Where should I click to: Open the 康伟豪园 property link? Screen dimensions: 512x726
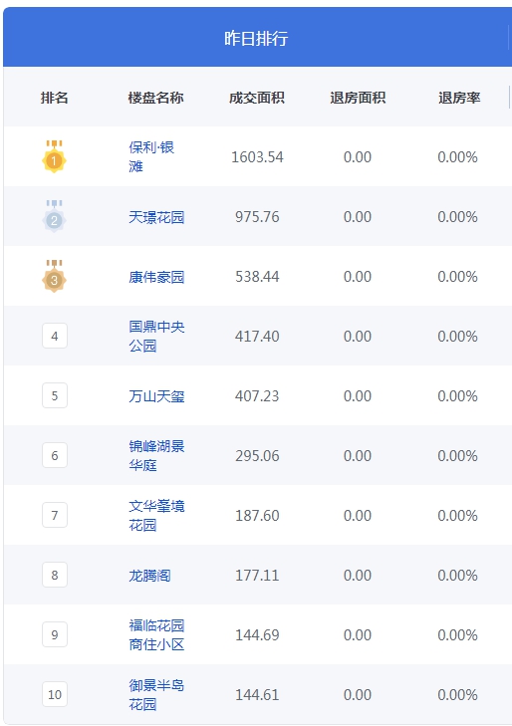coord(156,277)
